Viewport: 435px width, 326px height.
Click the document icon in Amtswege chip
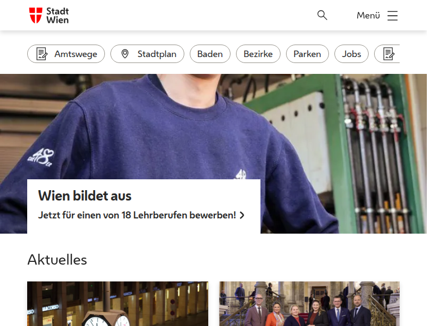[x=42, y=54]
